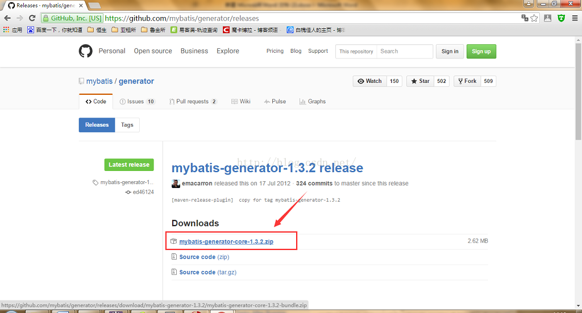
Task: Click the page vertical scrollbar thumb
Action: (x=578, y=91)
